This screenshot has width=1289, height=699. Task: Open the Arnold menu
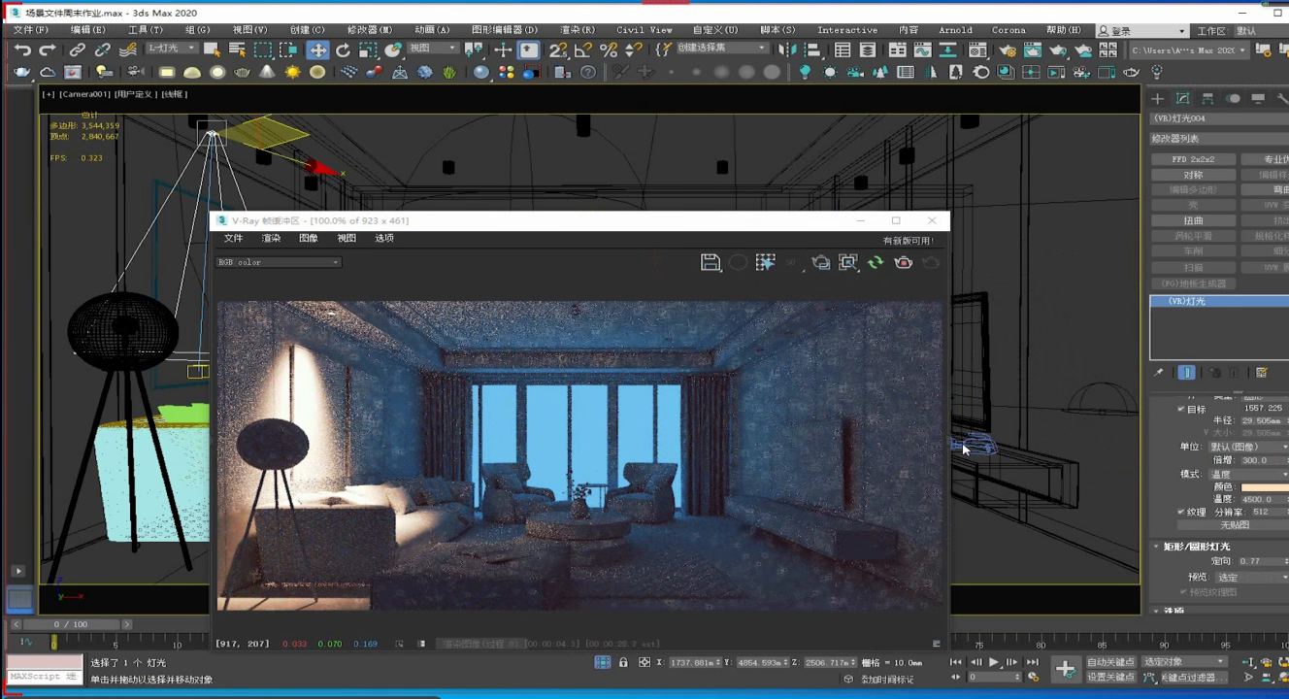pos(955,30)
